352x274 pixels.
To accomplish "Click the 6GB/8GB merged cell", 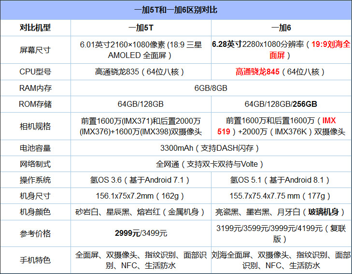I will coord(211,88).
